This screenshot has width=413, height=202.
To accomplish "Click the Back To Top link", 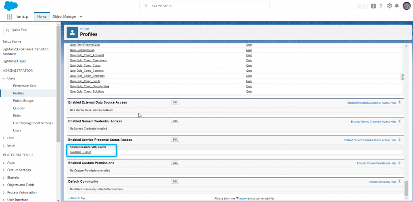I will pos(77,198).
